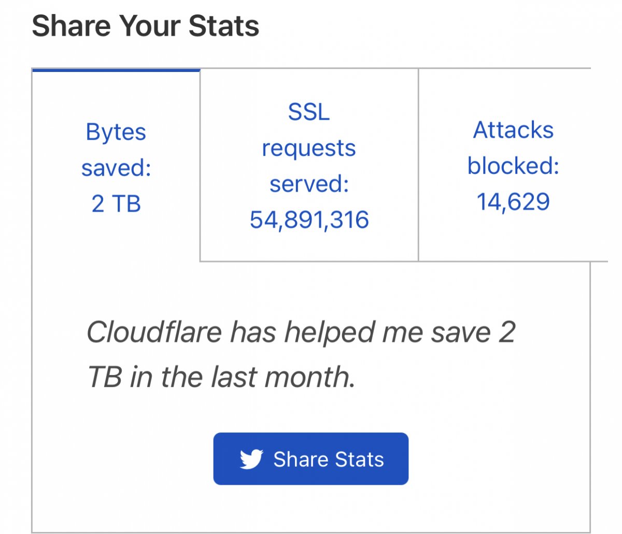
Task: Click the "blocked:" label in right tab
Action: point(513,166)
